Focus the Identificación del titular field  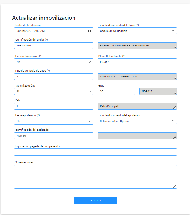54,46
